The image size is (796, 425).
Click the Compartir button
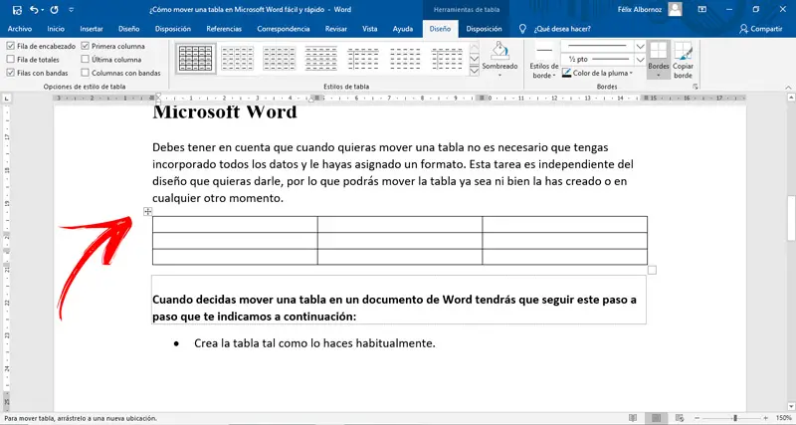coord(761,29)
